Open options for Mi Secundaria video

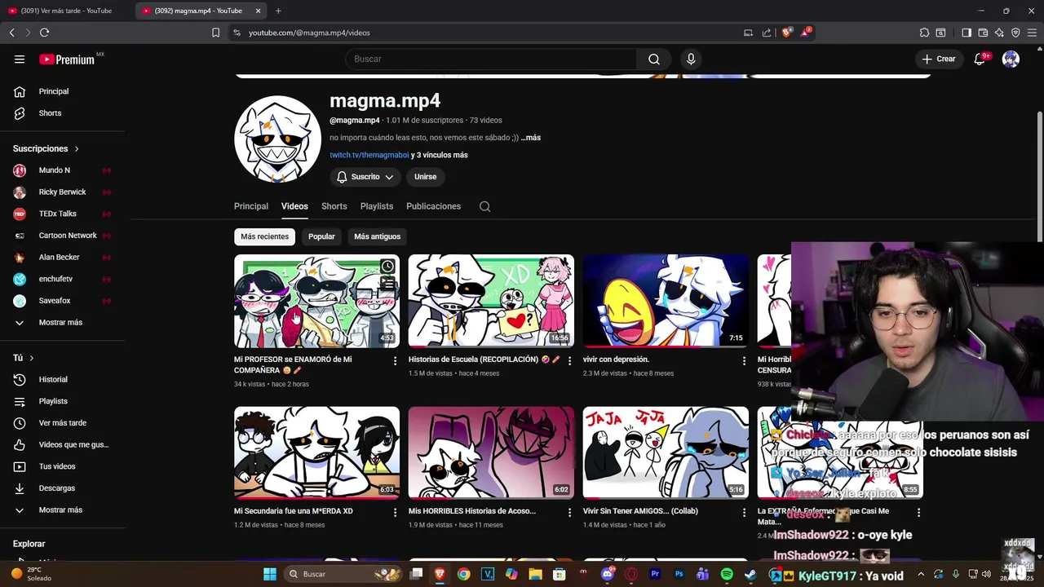[396, 512]
